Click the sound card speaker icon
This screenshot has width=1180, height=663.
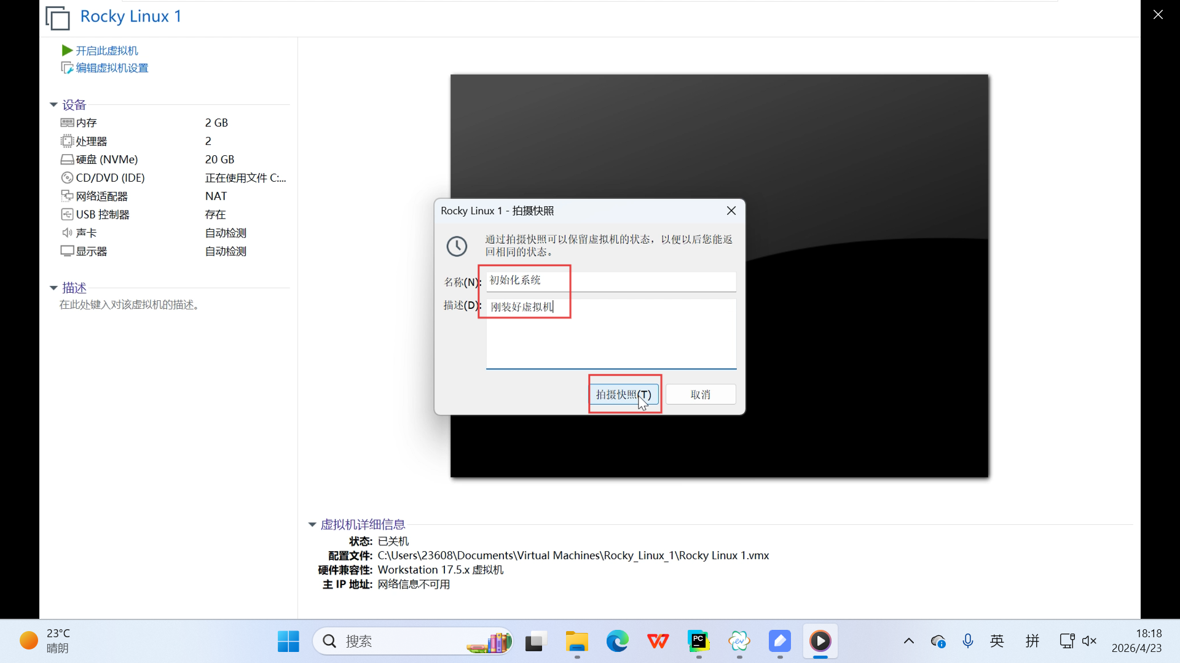tap(67, 233)
